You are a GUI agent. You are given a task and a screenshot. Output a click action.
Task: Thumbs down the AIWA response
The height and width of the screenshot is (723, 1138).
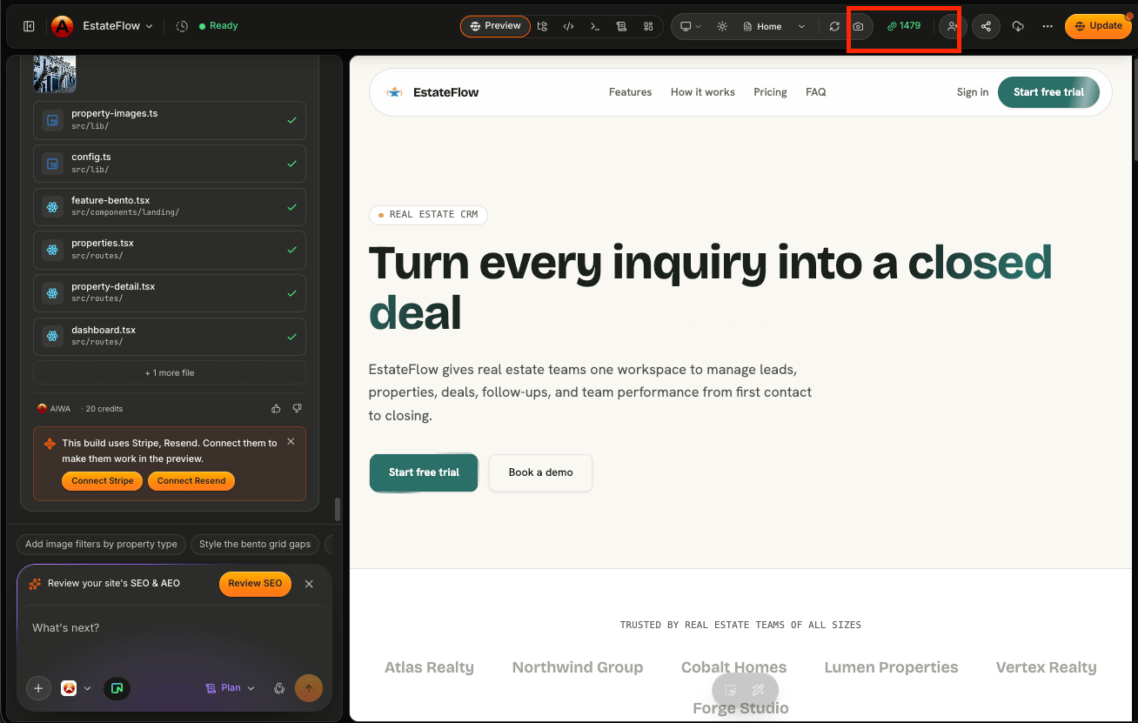(x=297, y=408)
